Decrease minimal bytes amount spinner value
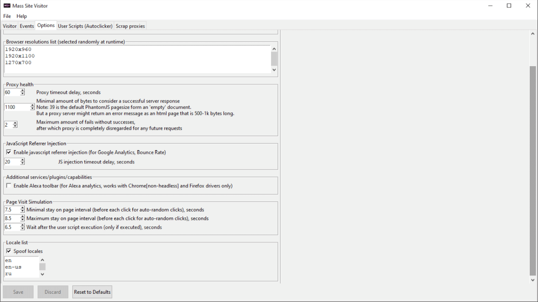 point(32,109)
